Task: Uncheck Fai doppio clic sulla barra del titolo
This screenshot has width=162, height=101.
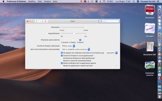Action: pos(62,53)
